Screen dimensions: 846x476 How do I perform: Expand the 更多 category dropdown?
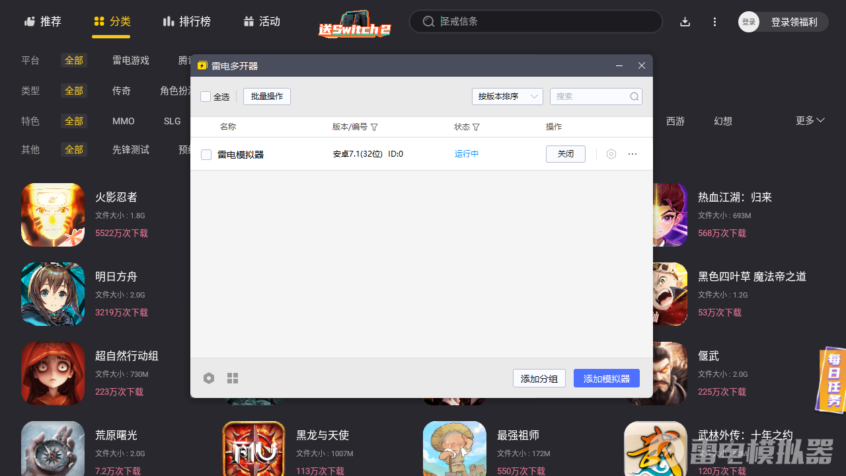point(810,121)
